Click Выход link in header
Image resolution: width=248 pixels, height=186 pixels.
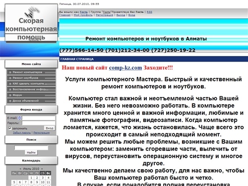[x=121, y=15]
